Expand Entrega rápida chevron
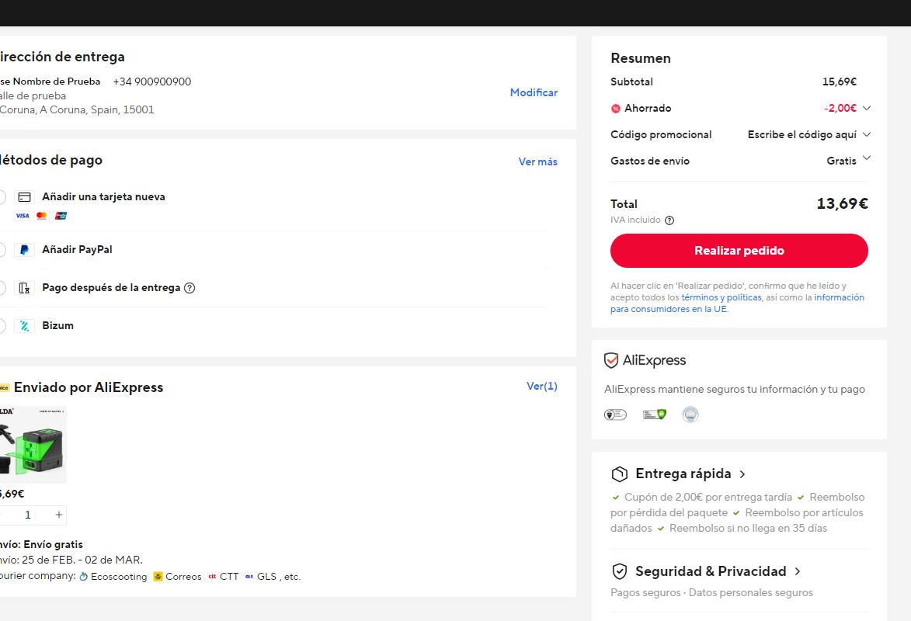Image resolution: width=911 pixels, height=621 pixels. [x=742, y=474]
